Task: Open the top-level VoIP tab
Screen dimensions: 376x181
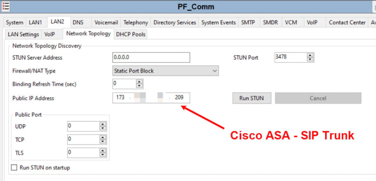Action: tap(312, 23)
